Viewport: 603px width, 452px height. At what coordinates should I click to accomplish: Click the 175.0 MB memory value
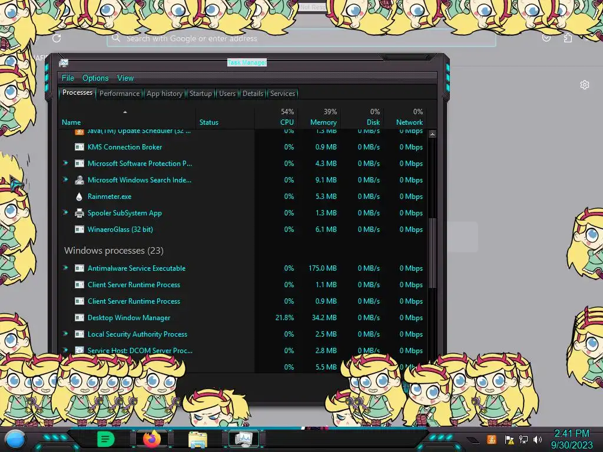click(x=322, y=268)
